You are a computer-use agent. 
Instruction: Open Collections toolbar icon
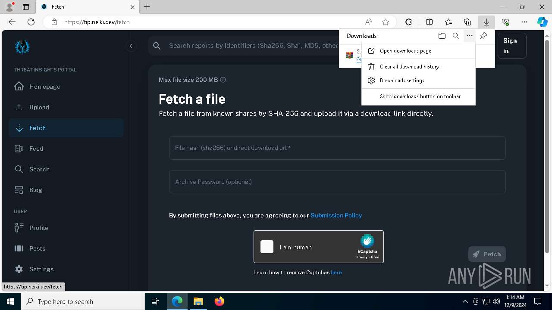(x=467, y=22)
